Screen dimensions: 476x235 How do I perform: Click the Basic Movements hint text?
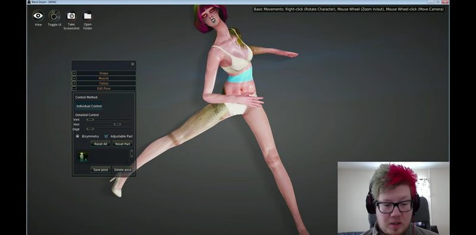point(349,10)
